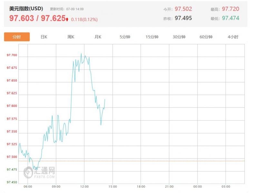Choose the 30分钟 interval tab
Viewport: 255px width, 193px height.
pos(179,37)
